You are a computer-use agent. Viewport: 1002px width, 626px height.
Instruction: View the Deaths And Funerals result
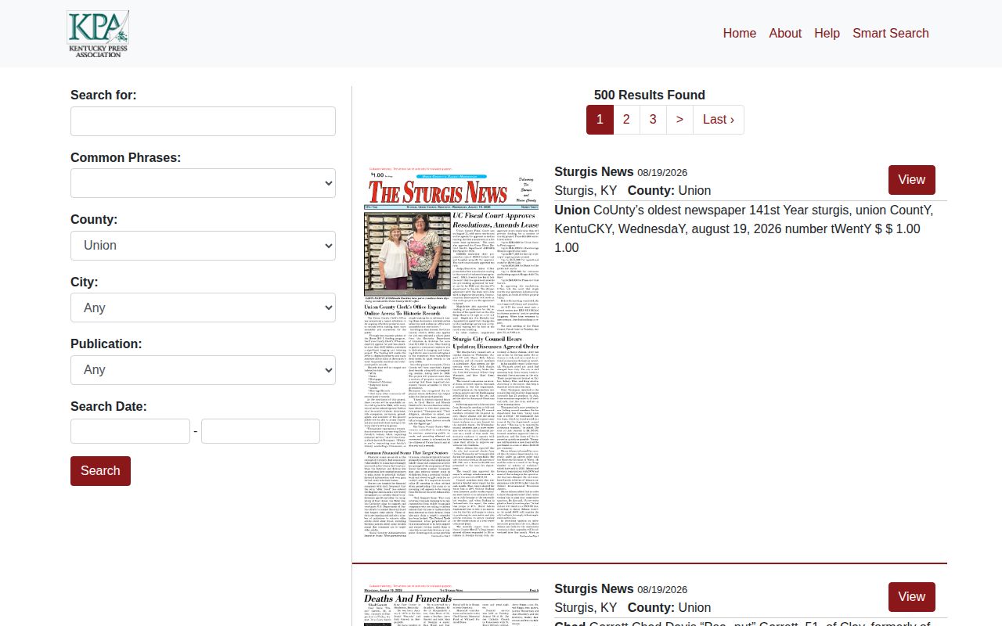point(911,597)
